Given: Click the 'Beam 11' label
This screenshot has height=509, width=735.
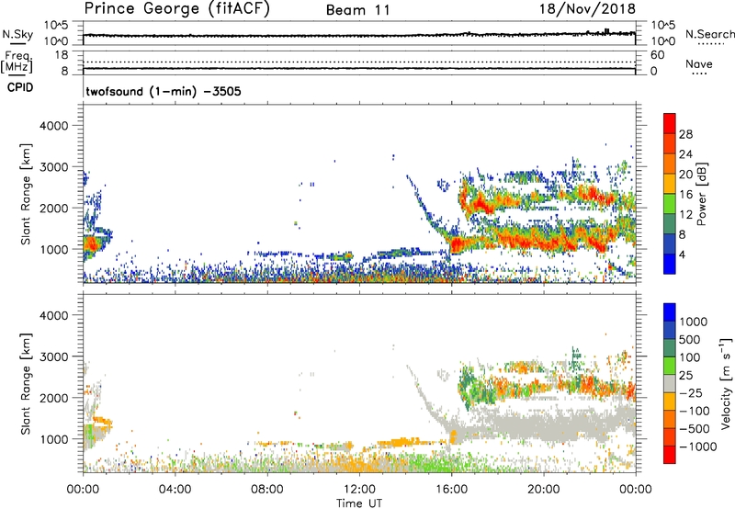Looking at the screenshot, I should [358, 10].
